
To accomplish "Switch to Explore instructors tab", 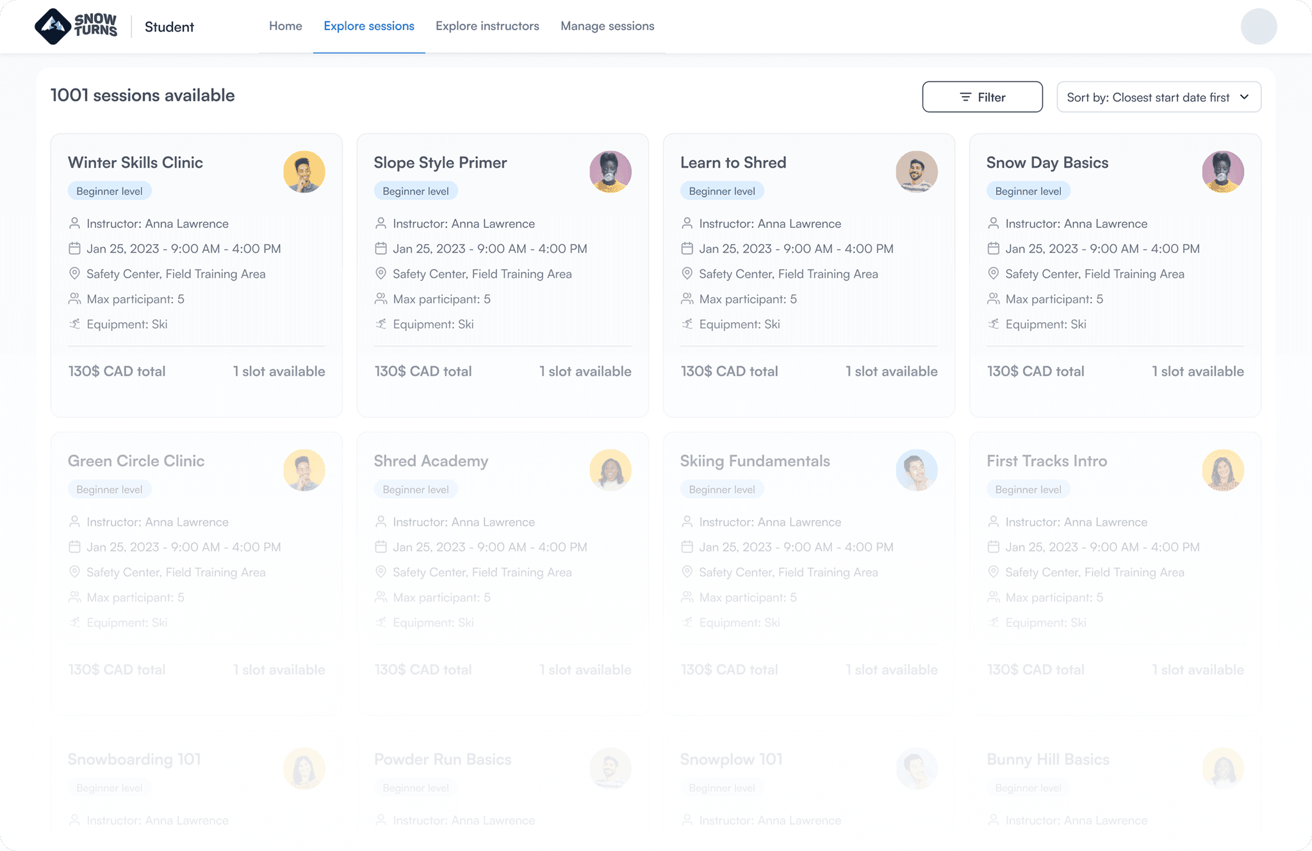I will pos(487,26).
